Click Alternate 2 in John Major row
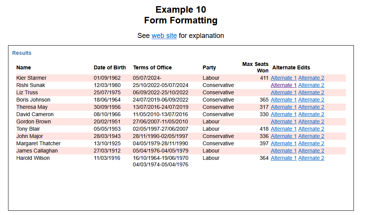The image size is (365, 215). (311, 136)
